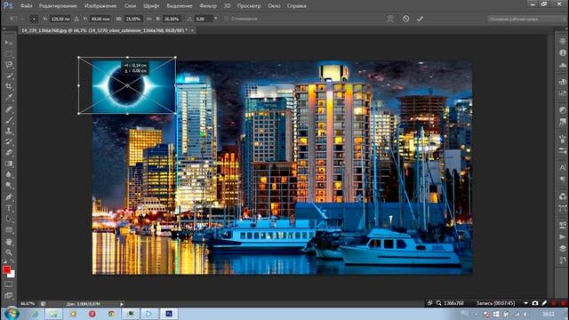Click the foreground red color swatch
The image size is (569, 320).
click(6, 269)
